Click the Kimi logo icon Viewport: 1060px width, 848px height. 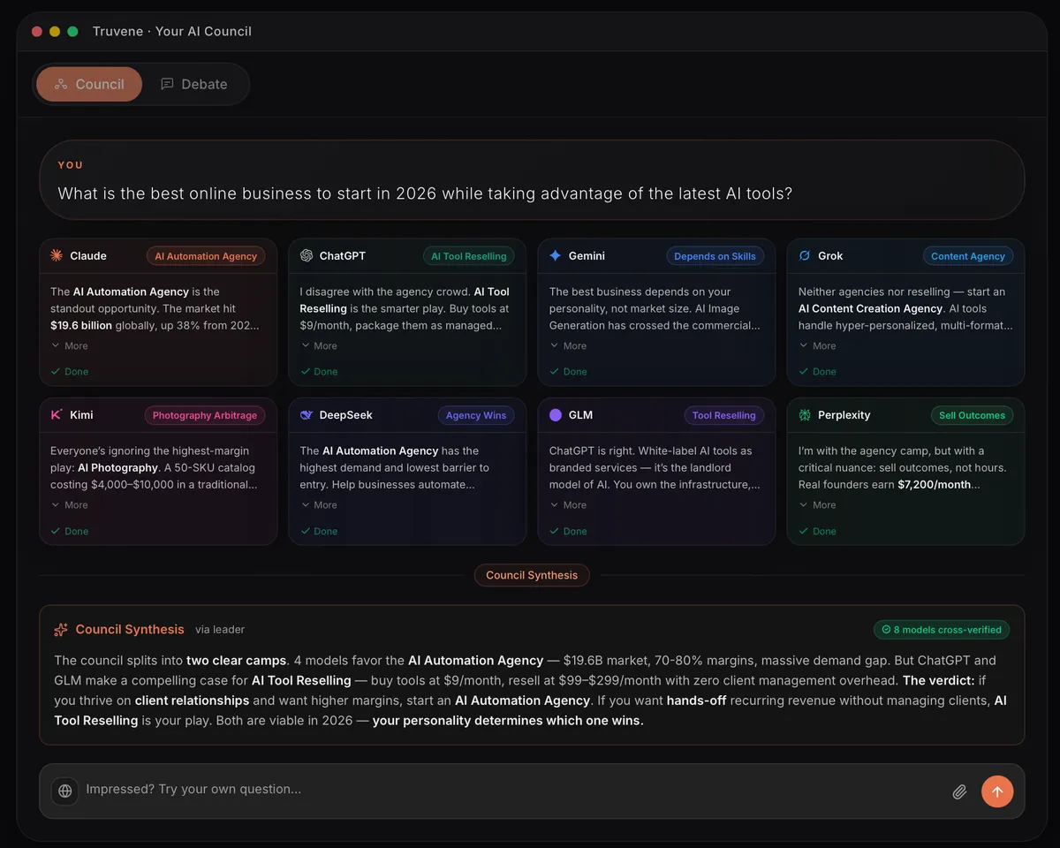tap(57, 414)
